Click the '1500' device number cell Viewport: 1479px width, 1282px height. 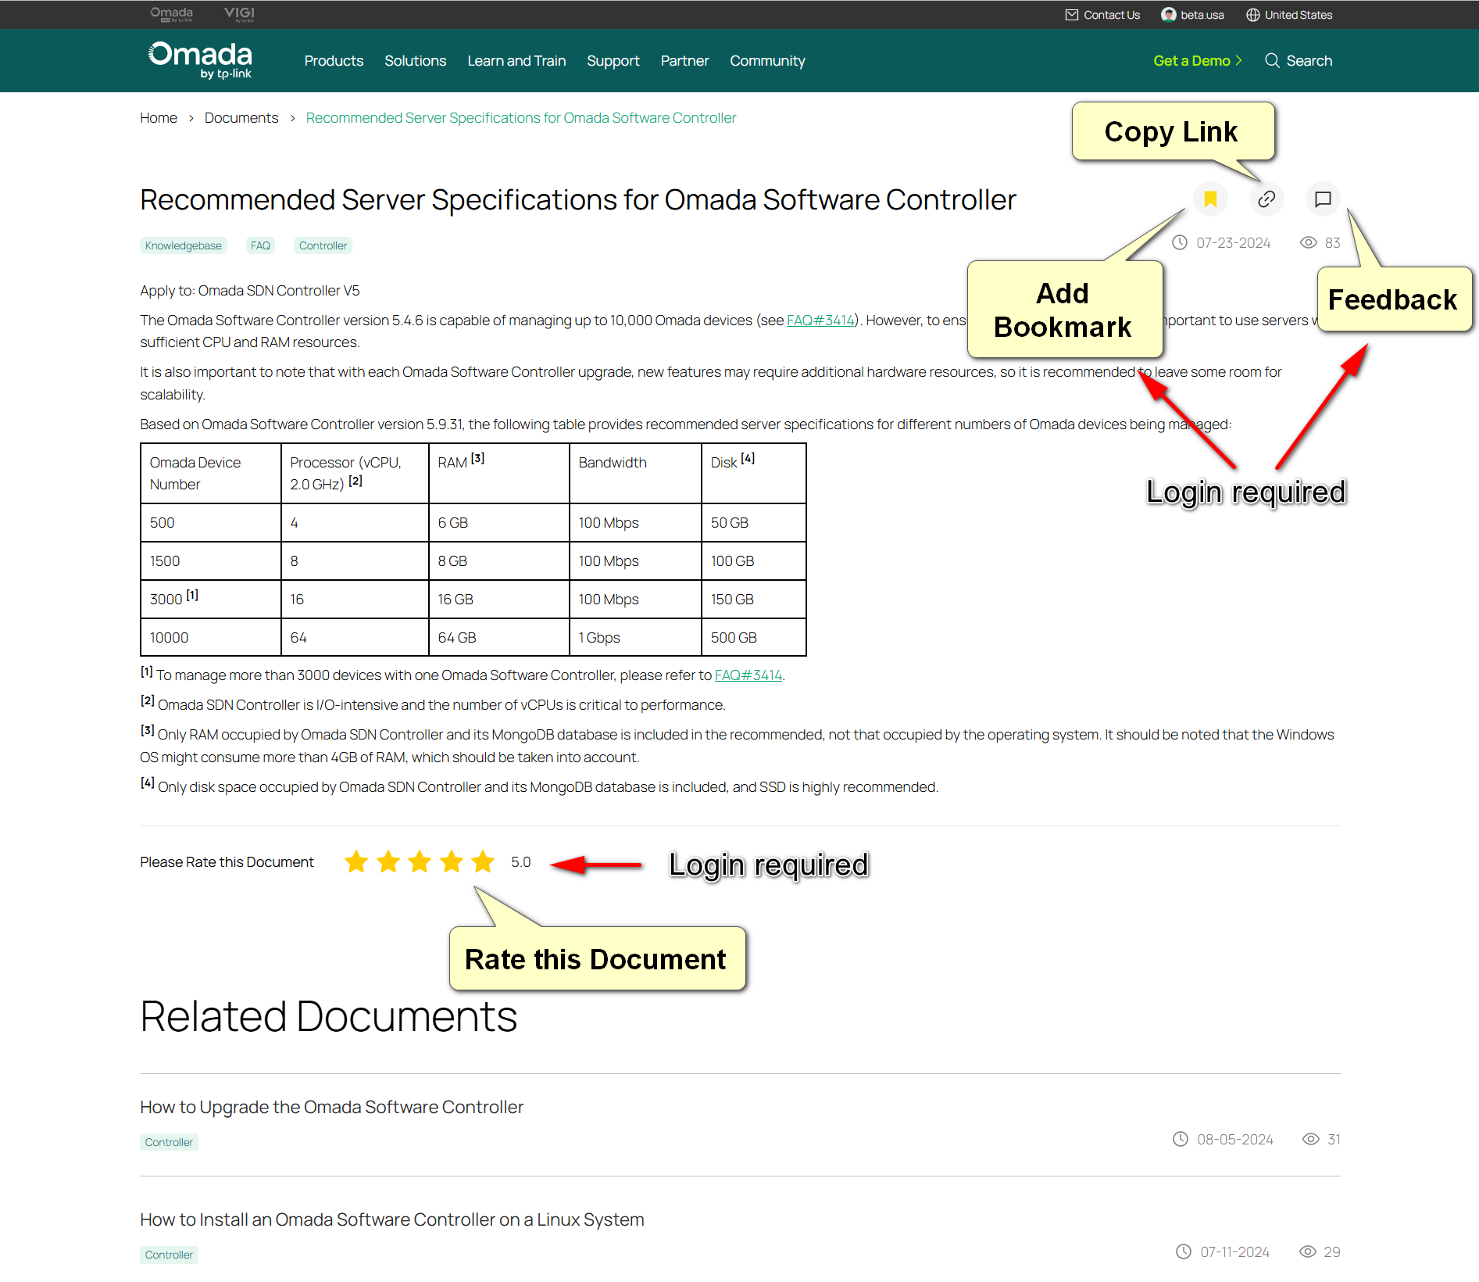[210, 560]
